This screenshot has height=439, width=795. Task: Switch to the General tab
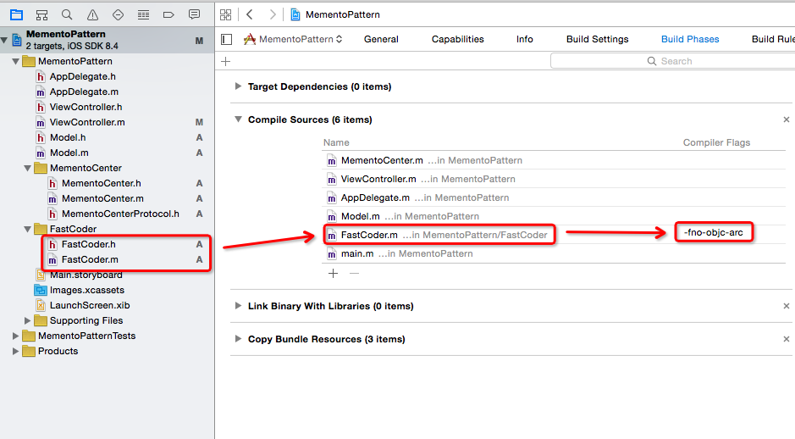(381, 39)
